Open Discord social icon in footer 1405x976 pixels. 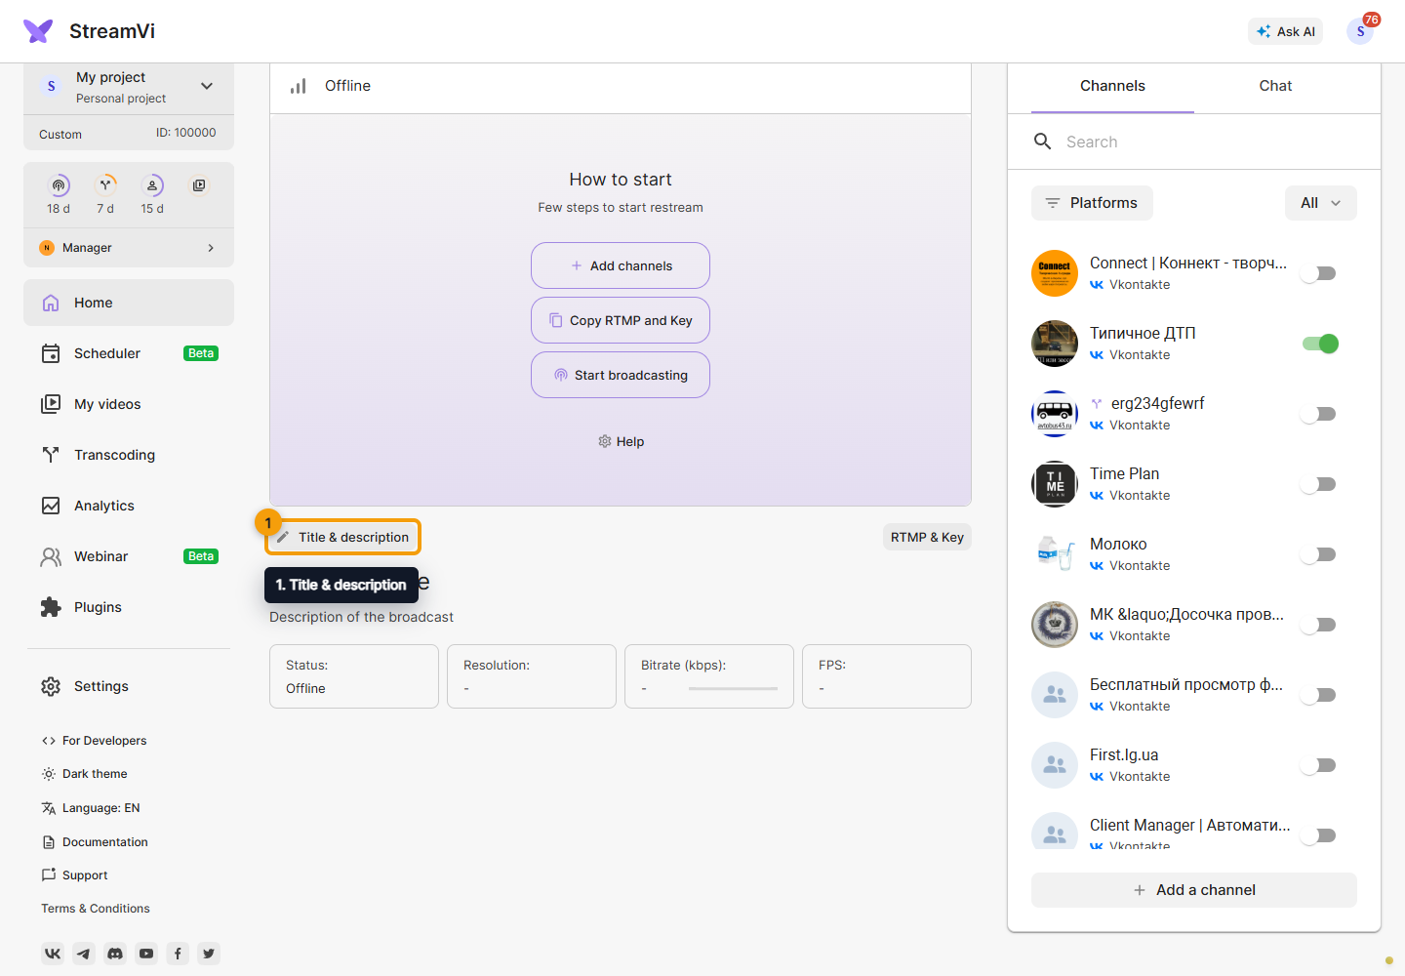[115, 954]
